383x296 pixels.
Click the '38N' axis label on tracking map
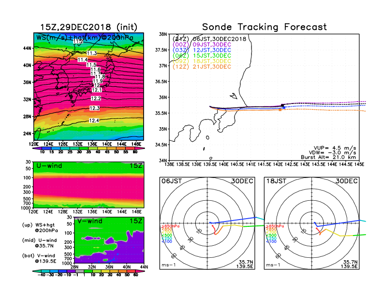pyautogui.click(x=162, y=34)
